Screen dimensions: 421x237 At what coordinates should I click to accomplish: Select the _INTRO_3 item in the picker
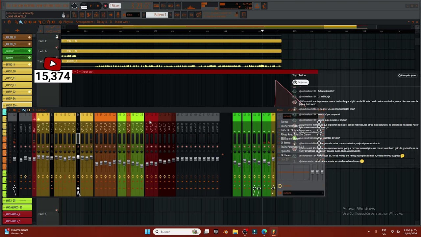pos(17,65)
